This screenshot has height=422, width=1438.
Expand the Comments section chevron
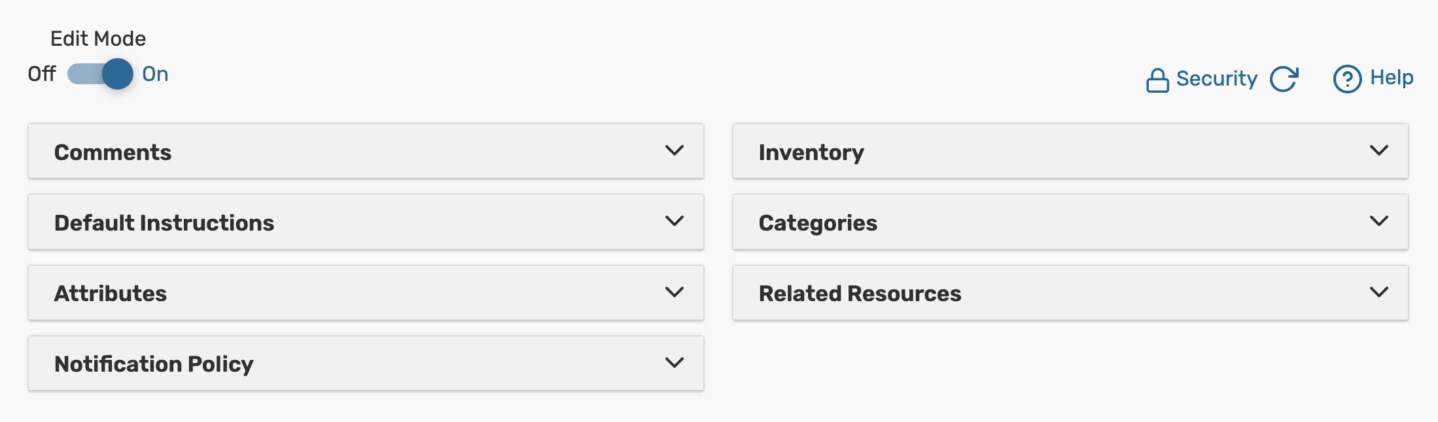[674, 150]
